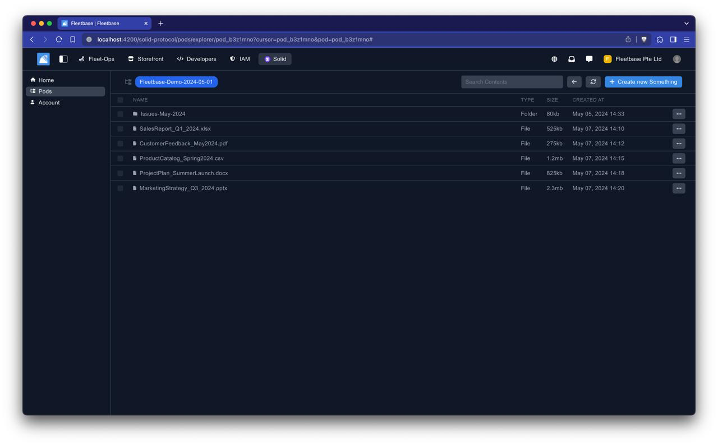Click the browser address bar URL

235,39
